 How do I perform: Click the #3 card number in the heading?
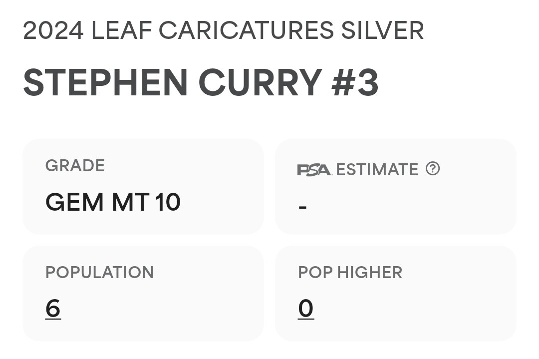click(355, 82)
